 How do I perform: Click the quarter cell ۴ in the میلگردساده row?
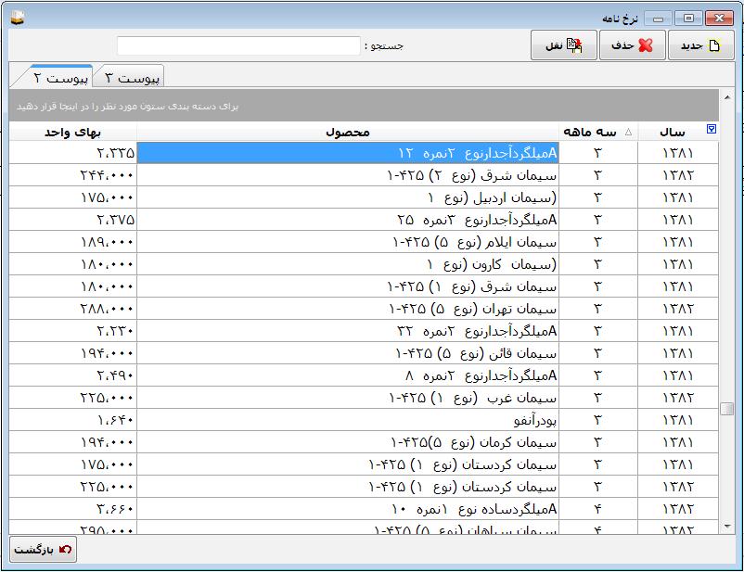pos(597,509)
